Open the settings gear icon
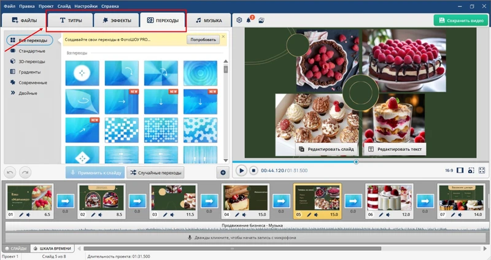 click(x=239, y=20)
